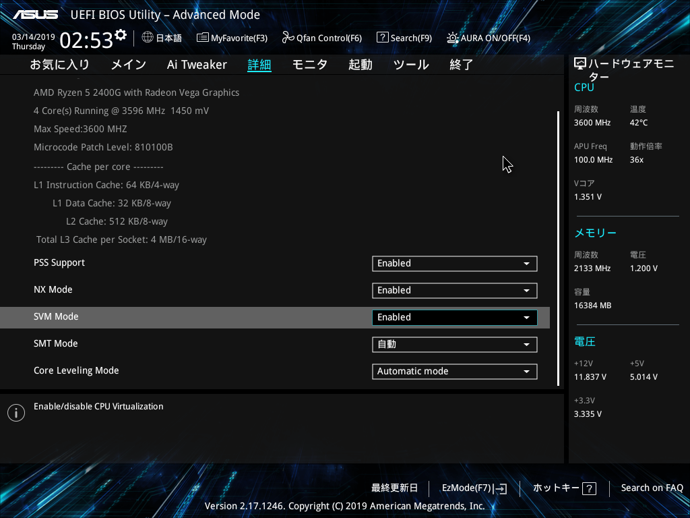
Task: Click the 03/14/2019 date text
Action: pyautogui.click(x=34, y=37)
